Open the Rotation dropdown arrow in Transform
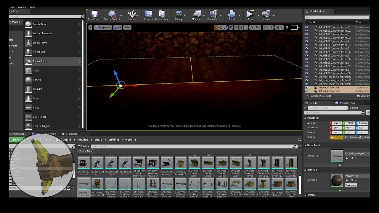This screenshot has height=213, width=379. (317, 128)
